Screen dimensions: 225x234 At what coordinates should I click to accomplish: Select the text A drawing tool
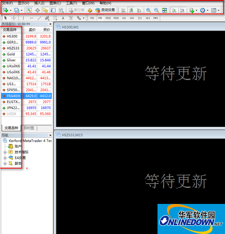[x=63, y=18]
